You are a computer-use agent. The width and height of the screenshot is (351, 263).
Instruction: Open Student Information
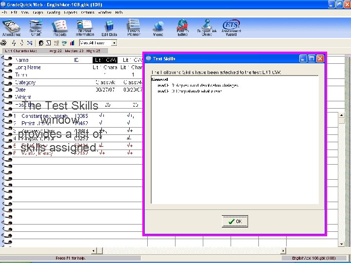tap(85, 28)
